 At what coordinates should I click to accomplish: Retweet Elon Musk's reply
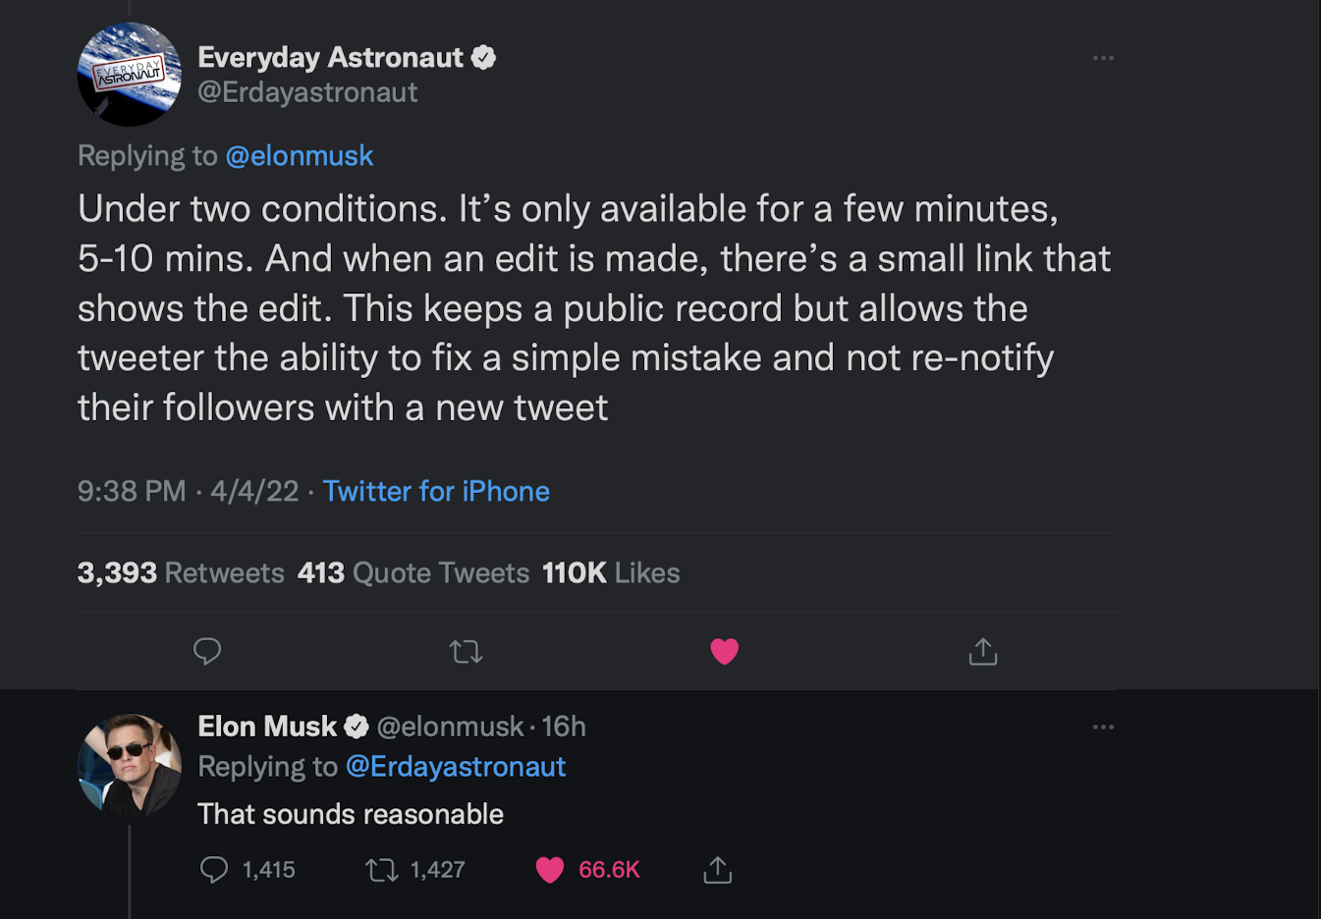pyautogui.click(x=381, y=870)
